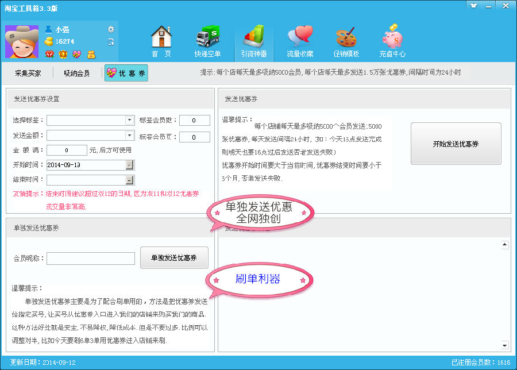Click the t-shirt skin icon in title bar

[473, 5]
